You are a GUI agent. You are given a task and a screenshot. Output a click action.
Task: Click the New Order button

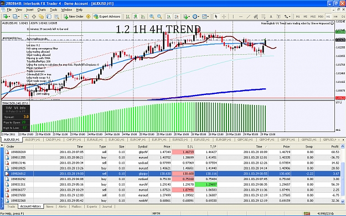click(74, 17)
